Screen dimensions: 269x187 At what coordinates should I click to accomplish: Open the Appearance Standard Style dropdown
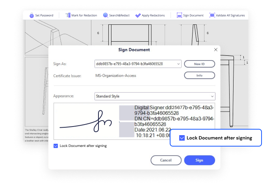[155, 96]
